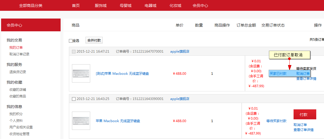Click 我的收藏 section heading
The image size is (324, 139).
pyautogui.click(x=14, y=82)
